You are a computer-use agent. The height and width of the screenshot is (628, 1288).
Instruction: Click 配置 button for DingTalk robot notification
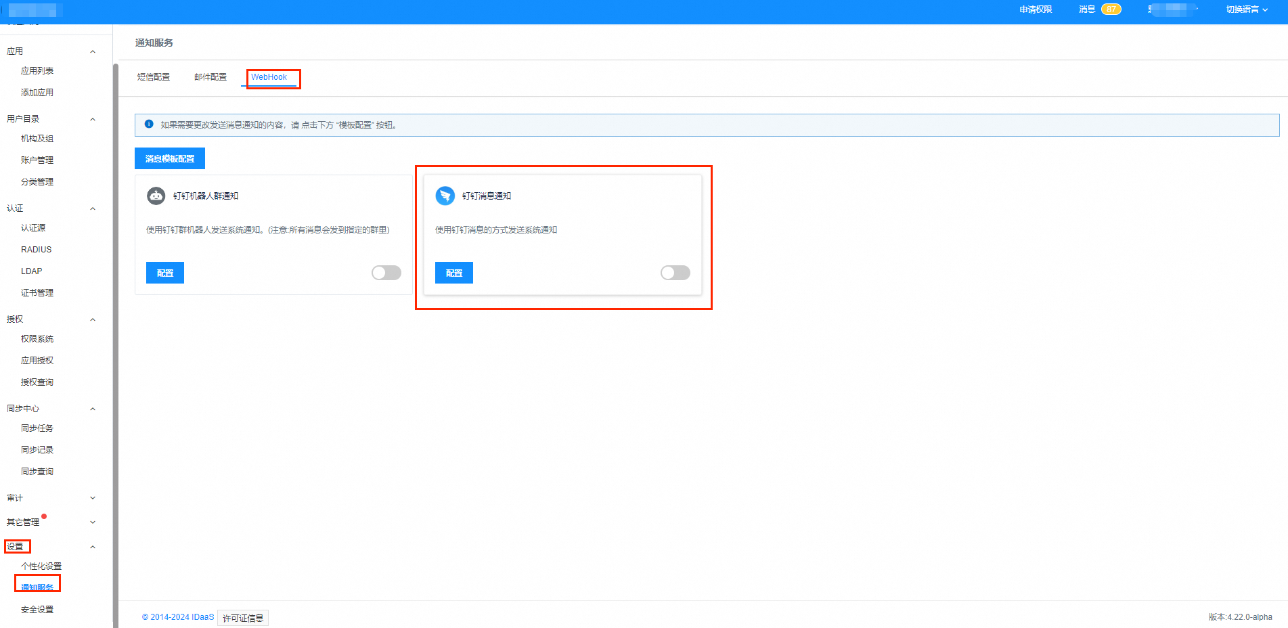(165, 273)
